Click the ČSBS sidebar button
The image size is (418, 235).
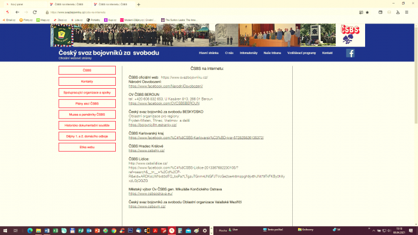[87, 70]
